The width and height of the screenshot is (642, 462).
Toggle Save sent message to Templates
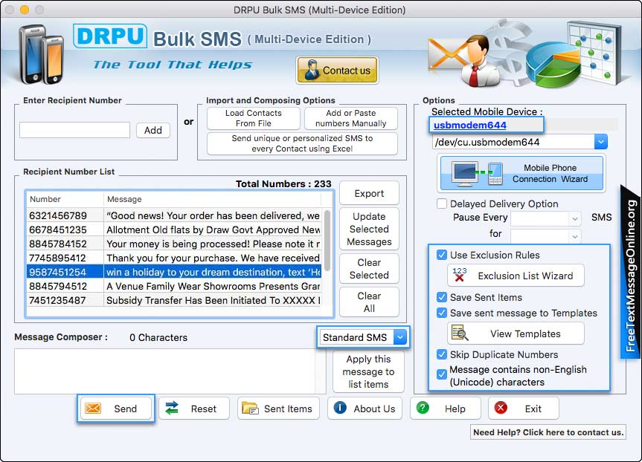442,313
